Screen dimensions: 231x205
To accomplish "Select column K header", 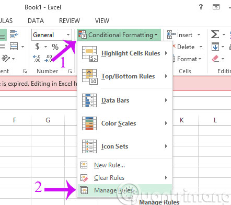I will (182, 120).
